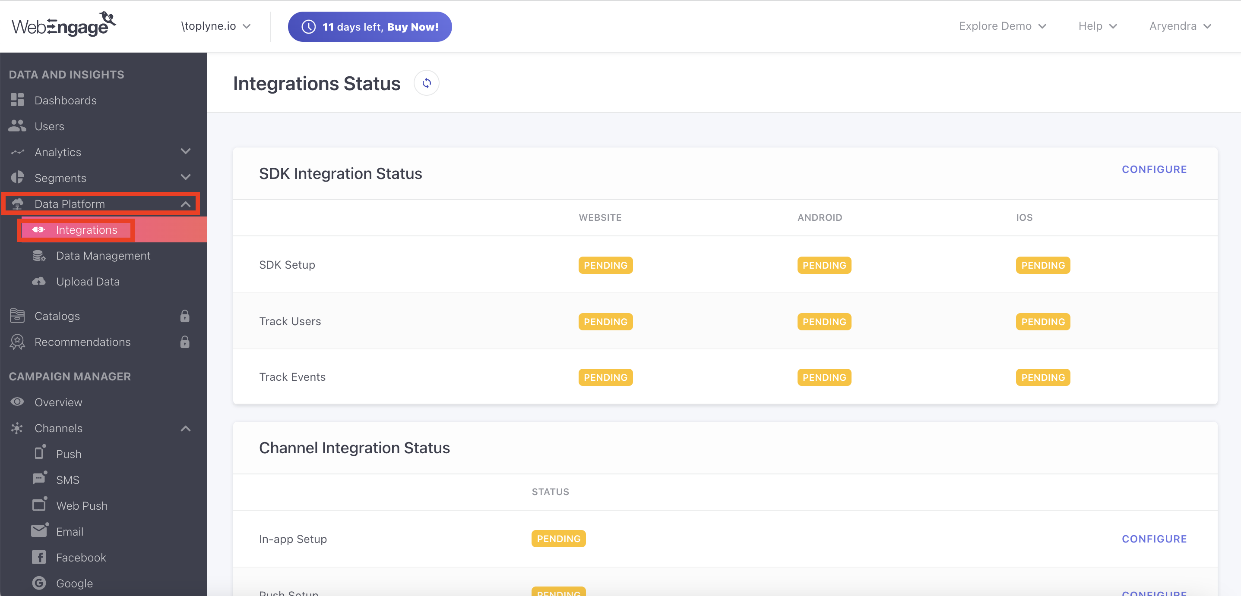Click the Facebook channel icon
This screenshot has height=596, width=1241.
point(38,557)
